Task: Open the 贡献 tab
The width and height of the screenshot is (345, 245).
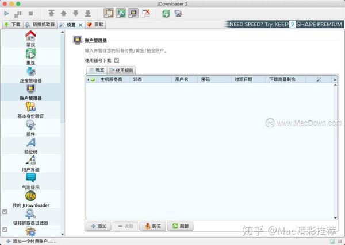Action: [x=95, y=25]
